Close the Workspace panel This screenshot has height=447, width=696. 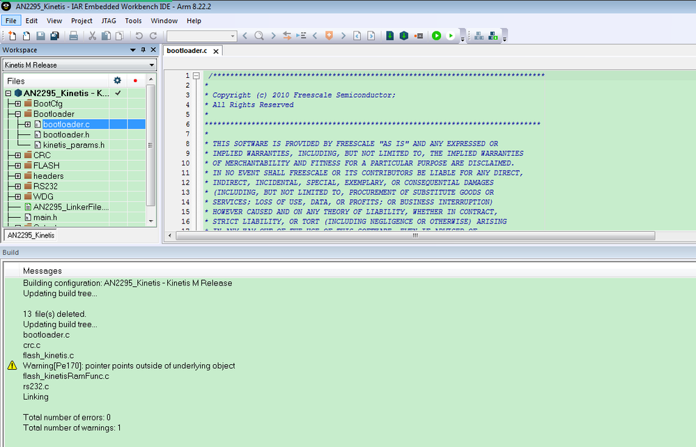tap(153, 50)
